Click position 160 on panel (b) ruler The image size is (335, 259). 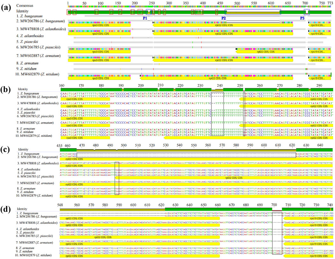61,85
